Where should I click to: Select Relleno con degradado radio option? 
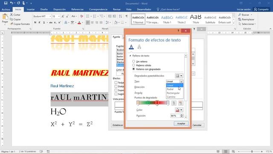coord(134,69)
